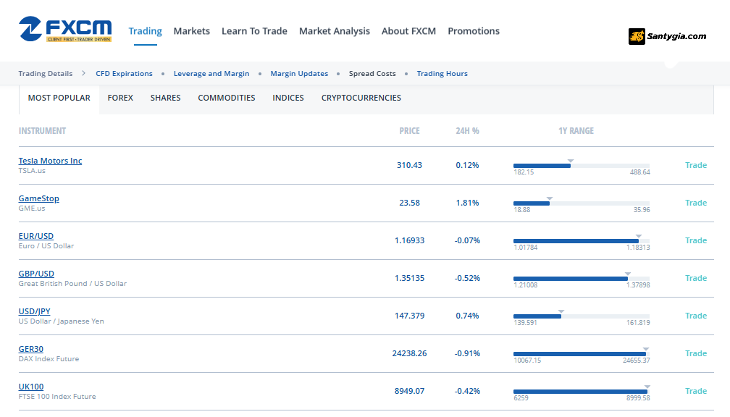730x417 pixels.
Task: Click GBP/USD price 1.35135
Action: 410,278
